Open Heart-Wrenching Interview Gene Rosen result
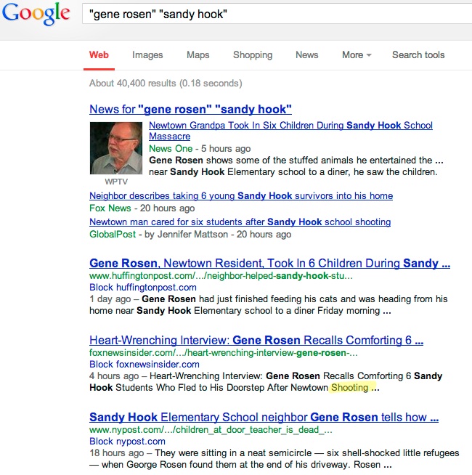Screen dimensions: 472x475 (256, 340)
